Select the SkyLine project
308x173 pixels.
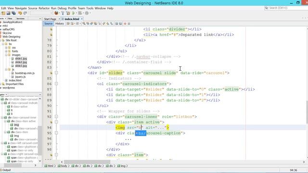coord(7,33)
